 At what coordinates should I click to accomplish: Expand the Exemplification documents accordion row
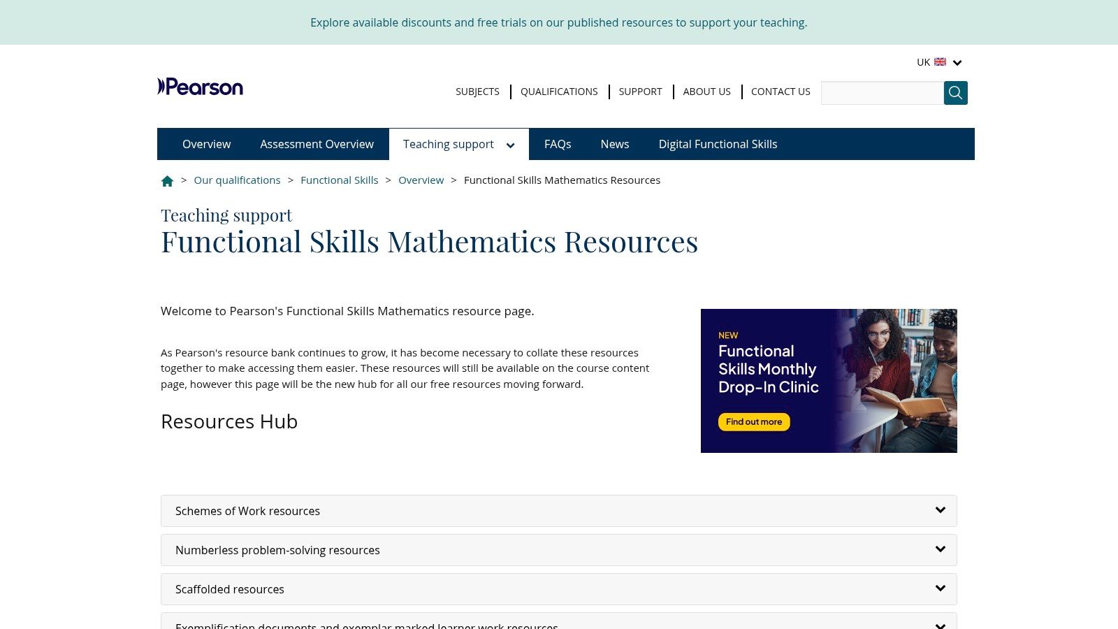click(559, 621)
